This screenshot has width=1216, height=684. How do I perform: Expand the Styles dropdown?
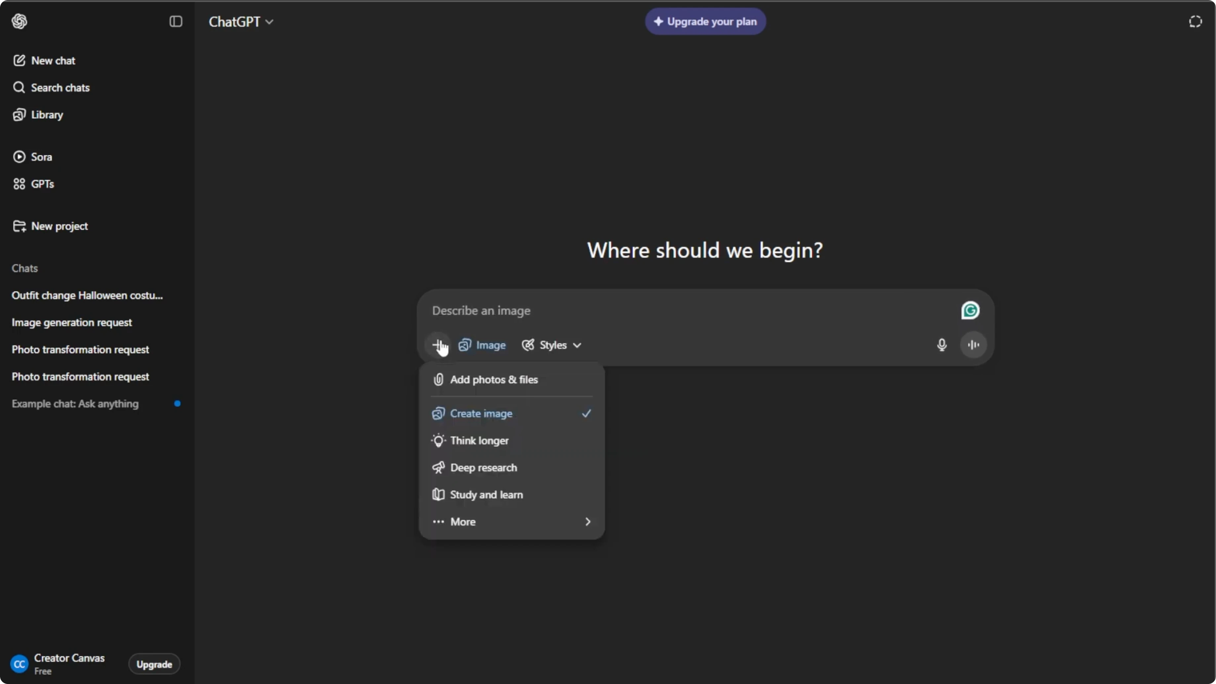pyautogui.click(x=551, y=345)
